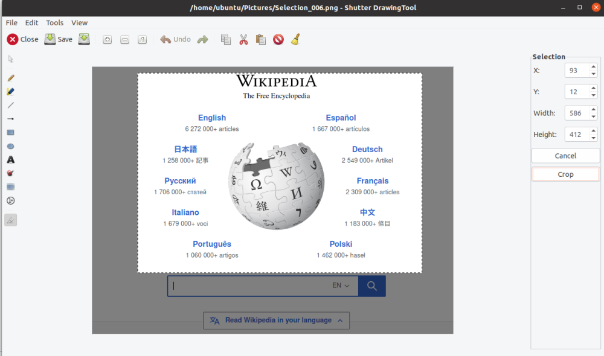Image resolution: width=604 pixels, height=356 pixels.
Task: Open the View menu
Action: coord(79,23)
